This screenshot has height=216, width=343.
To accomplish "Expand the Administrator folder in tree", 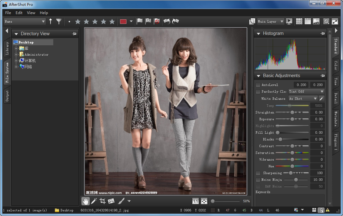I will pos(16,54).
